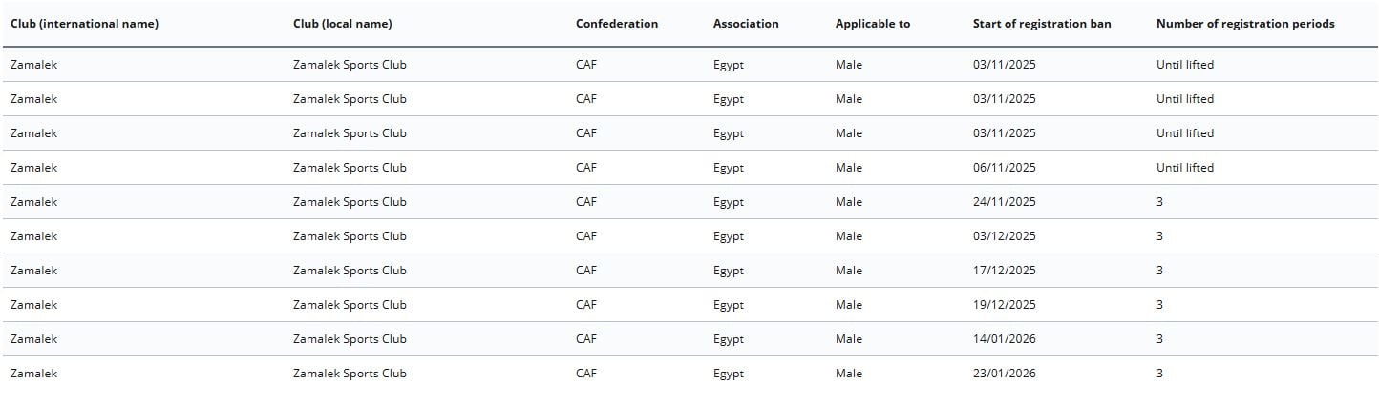Select 'Male' in the 17/12/2025 row
The height and width of the screenshot is (405, 1379).
[x=848, y=271]
